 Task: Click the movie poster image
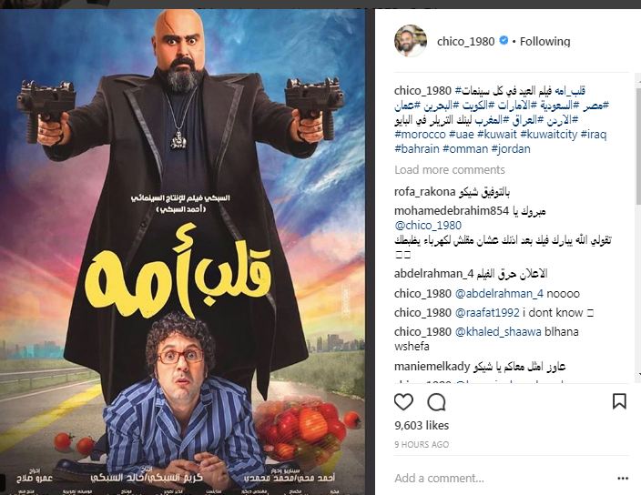182,249
